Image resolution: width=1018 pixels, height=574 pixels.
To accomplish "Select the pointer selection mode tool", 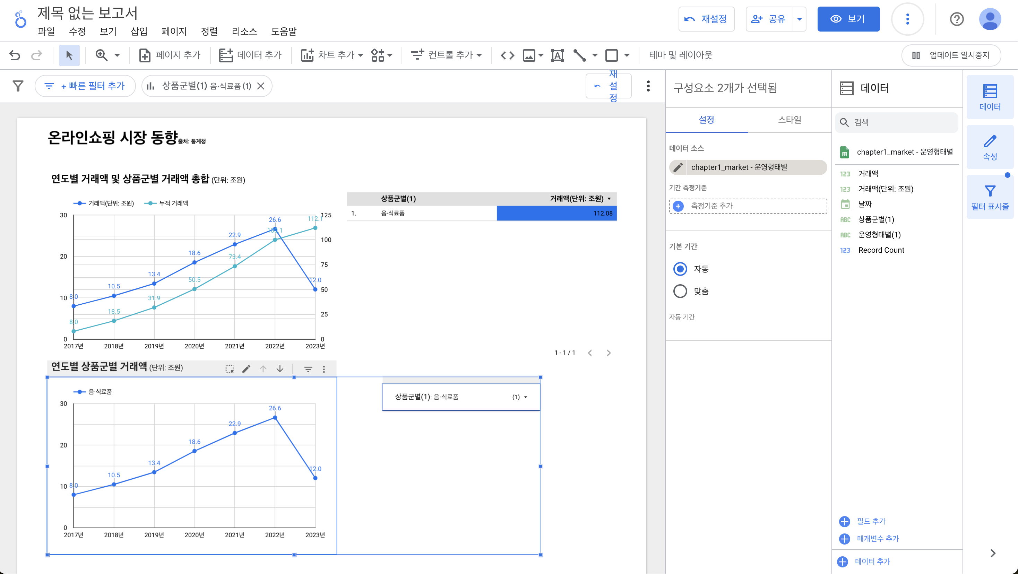I will coord(69,55).
